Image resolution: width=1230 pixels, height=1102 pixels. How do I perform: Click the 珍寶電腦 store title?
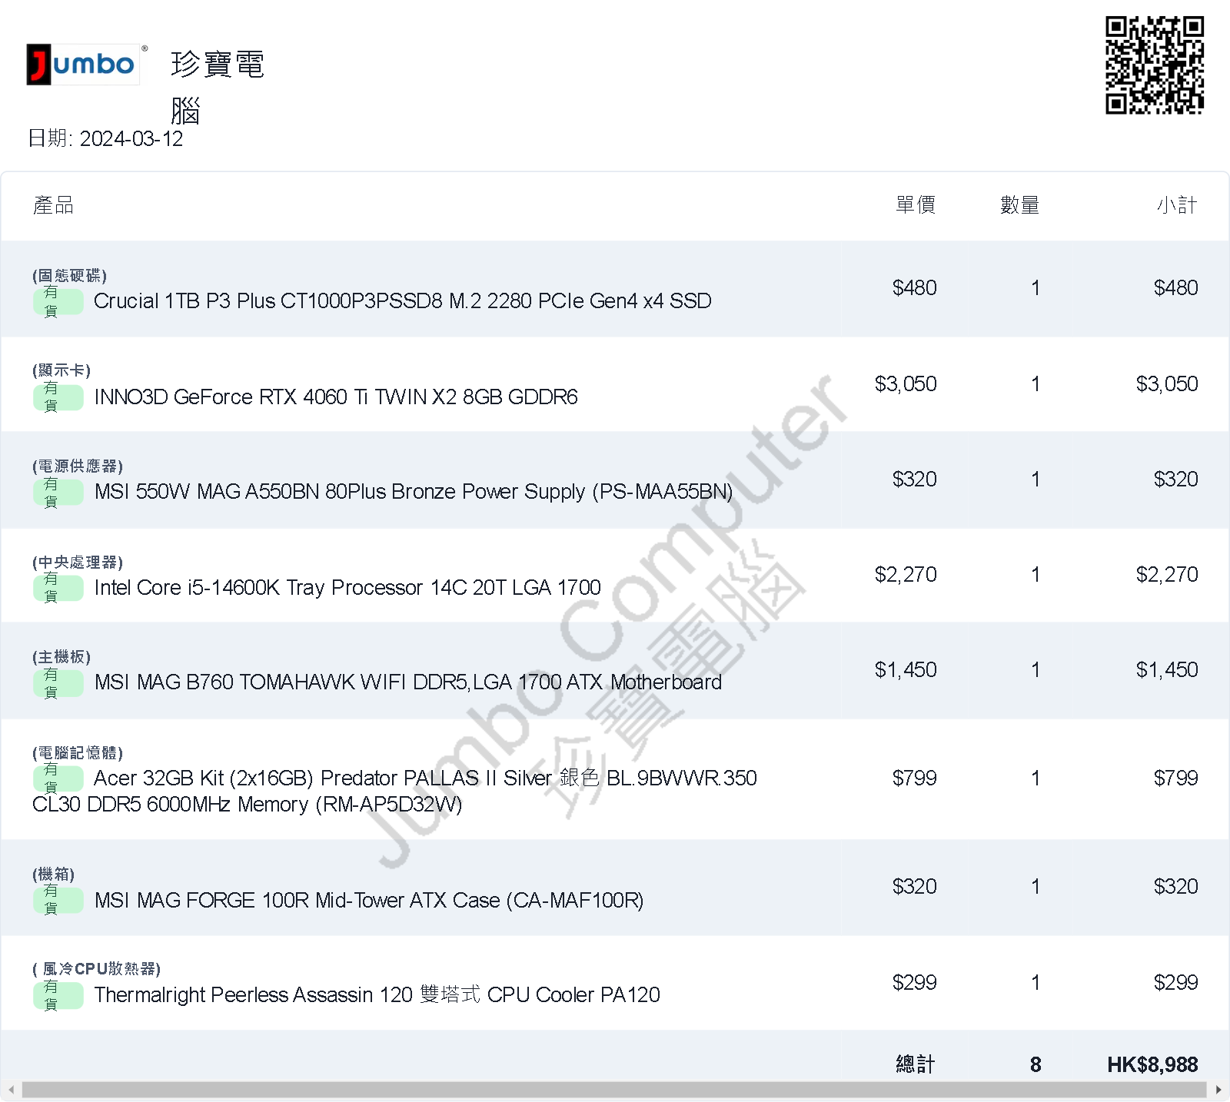[218, 87]
